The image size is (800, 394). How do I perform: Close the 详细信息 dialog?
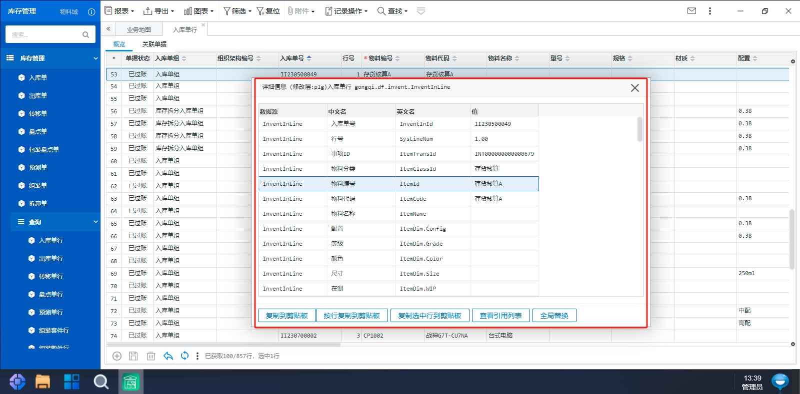635,88
